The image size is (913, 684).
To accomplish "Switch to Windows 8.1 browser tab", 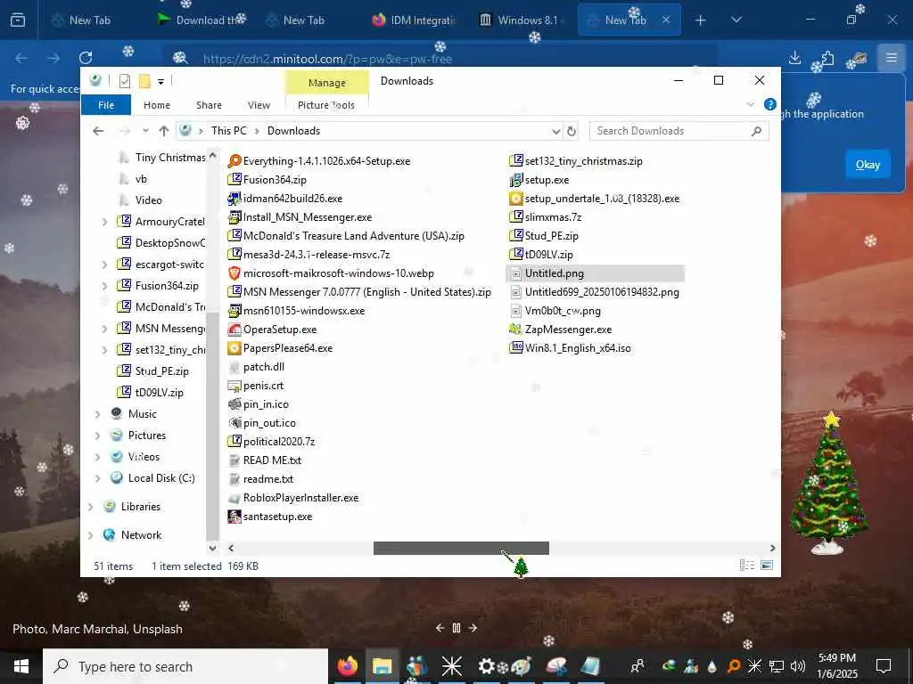I will coord(519,20).
